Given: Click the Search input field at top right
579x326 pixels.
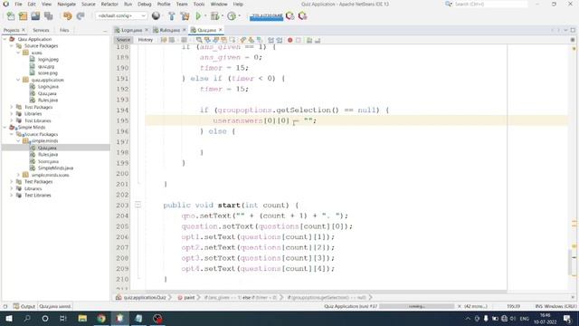Looking at the screenshot, I should [490, 4].
